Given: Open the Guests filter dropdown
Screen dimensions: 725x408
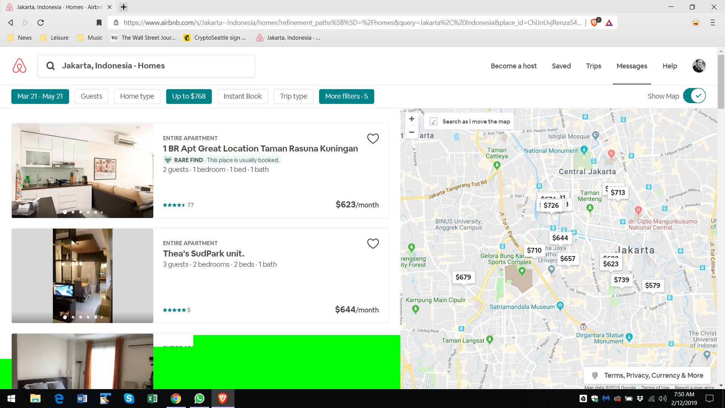Looking at the screenshot, I should (x=91, y=96).
